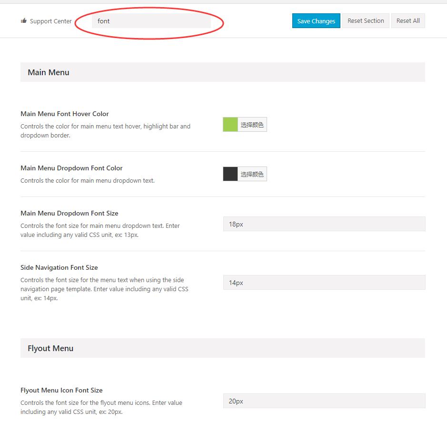
Task: Select the Main Menu Dropdown Font Size label
Action: click(70, 213)
